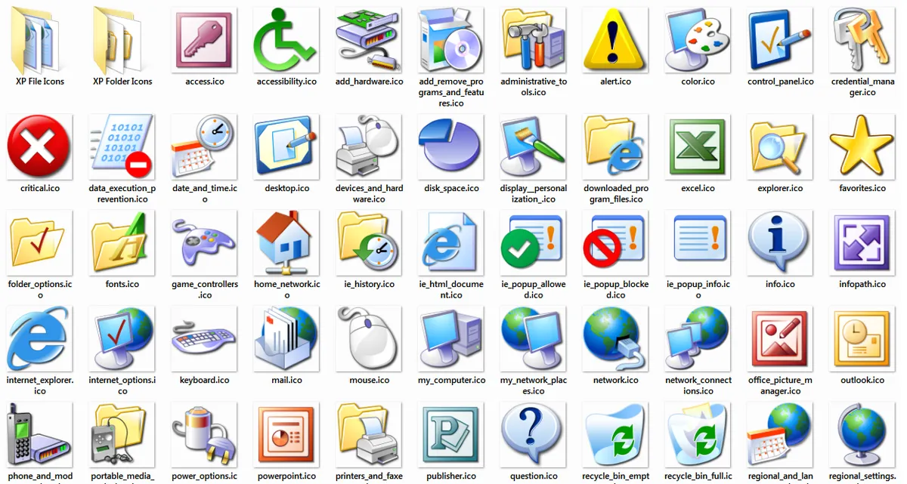
Task: Select the infopath.ico purple icon
Action: (x=862, y=243)
